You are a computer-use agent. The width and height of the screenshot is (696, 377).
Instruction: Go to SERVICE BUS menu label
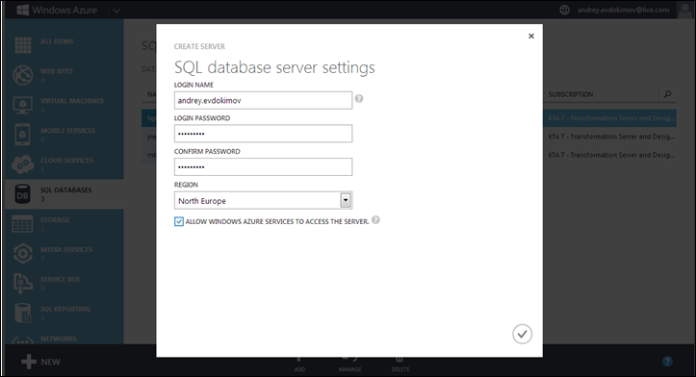[x=61, y=279]
